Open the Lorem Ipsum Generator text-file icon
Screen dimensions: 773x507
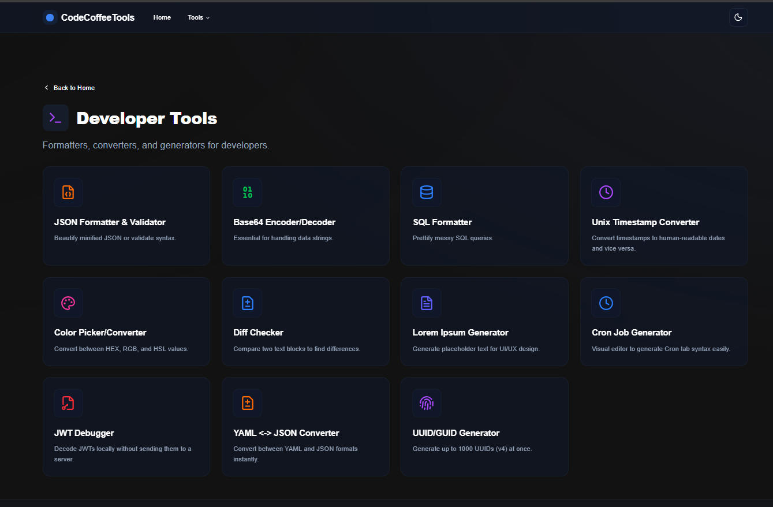tap(427, 303)
